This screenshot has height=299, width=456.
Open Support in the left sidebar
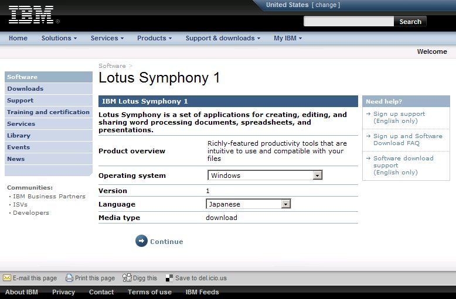[x=49, y=101]
